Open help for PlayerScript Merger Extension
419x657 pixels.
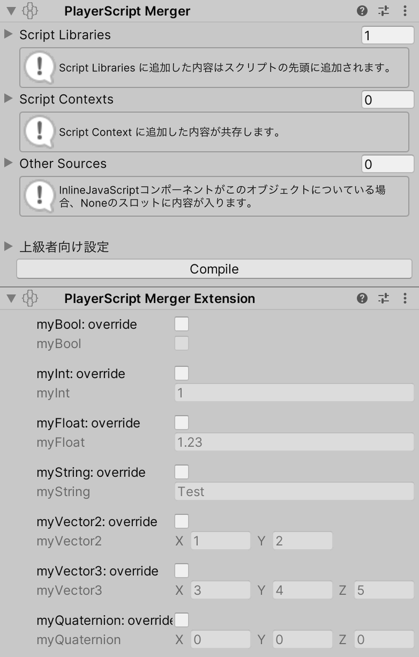point(362,298)
